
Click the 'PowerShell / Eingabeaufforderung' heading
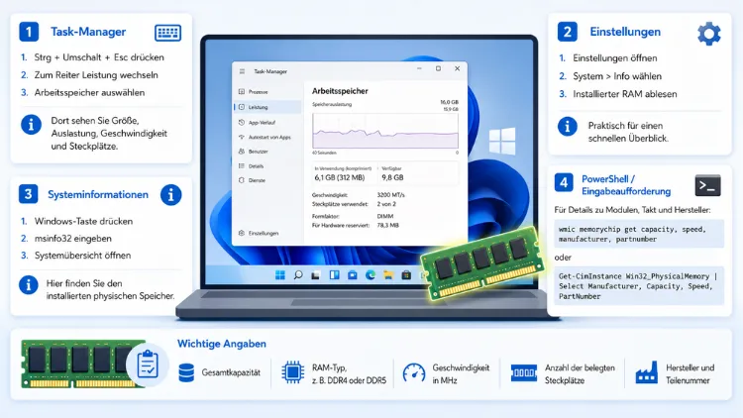tap(626, 185)
